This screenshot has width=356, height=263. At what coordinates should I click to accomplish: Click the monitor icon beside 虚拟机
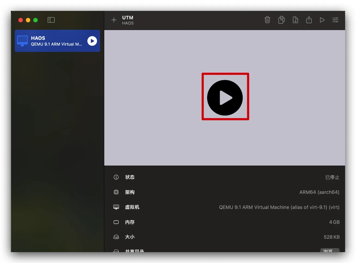[x=116, y=207]
